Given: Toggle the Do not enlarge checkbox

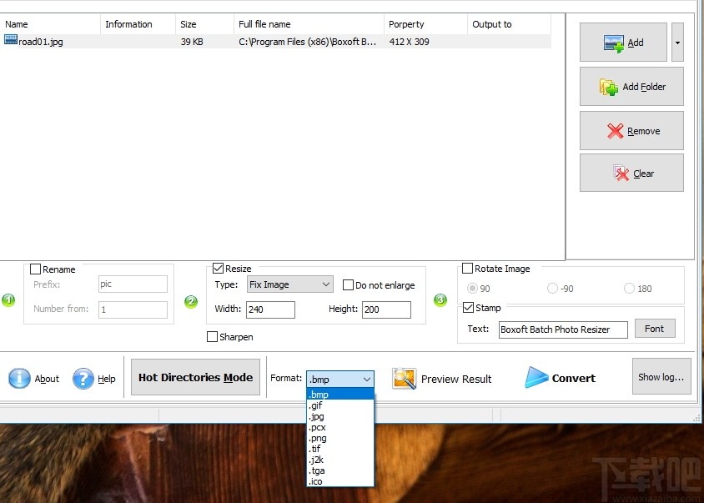Looking at the screenshot, I should pos(348,284).
